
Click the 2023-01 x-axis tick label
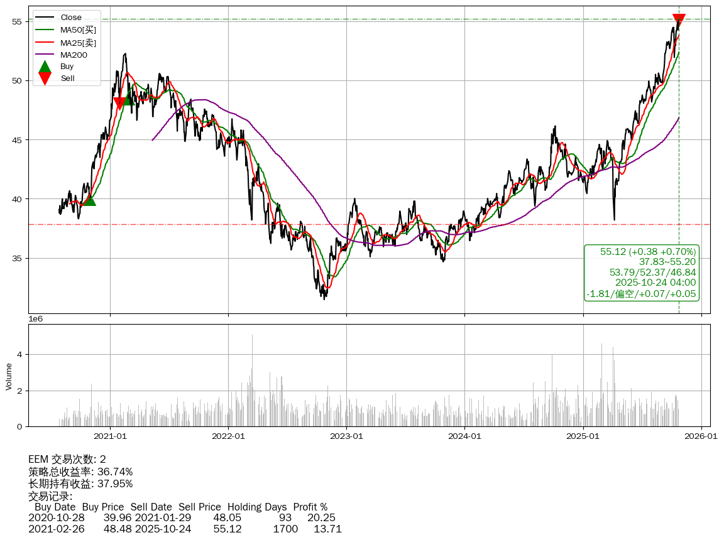347,436
